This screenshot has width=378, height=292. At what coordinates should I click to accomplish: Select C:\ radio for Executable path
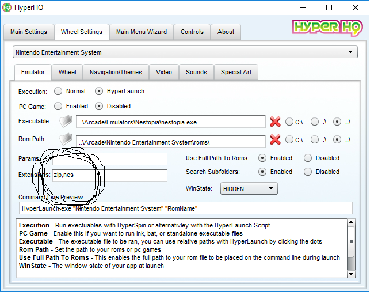click(289, 122)
